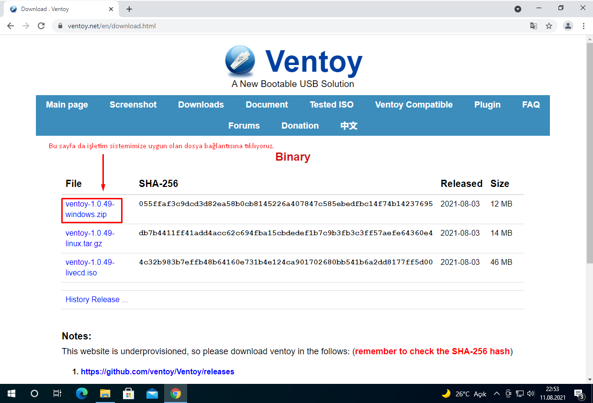The width and height of the screenshot is (593, 403).
Task: Select the linux.tar.gz SHA-256 hash text
Action: tap(286, 233)
